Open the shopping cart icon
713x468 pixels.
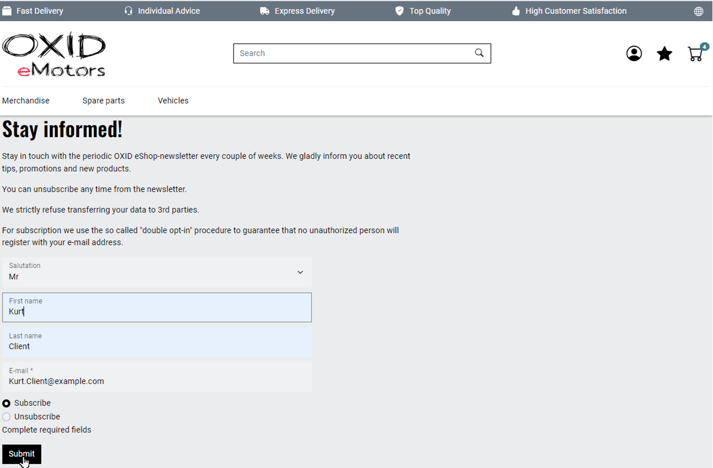pyautogui.click(x=695, y=54)
